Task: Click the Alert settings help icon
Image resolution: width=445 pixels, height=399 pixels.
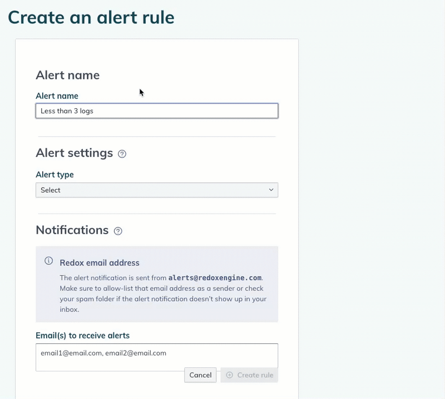Action: (122, 154)
